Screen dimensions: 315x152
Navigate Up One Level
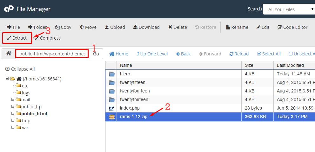pyautogui.click(x=152, y=54)
